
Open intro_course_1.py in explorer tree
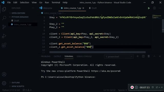click(x=23, y=25)
